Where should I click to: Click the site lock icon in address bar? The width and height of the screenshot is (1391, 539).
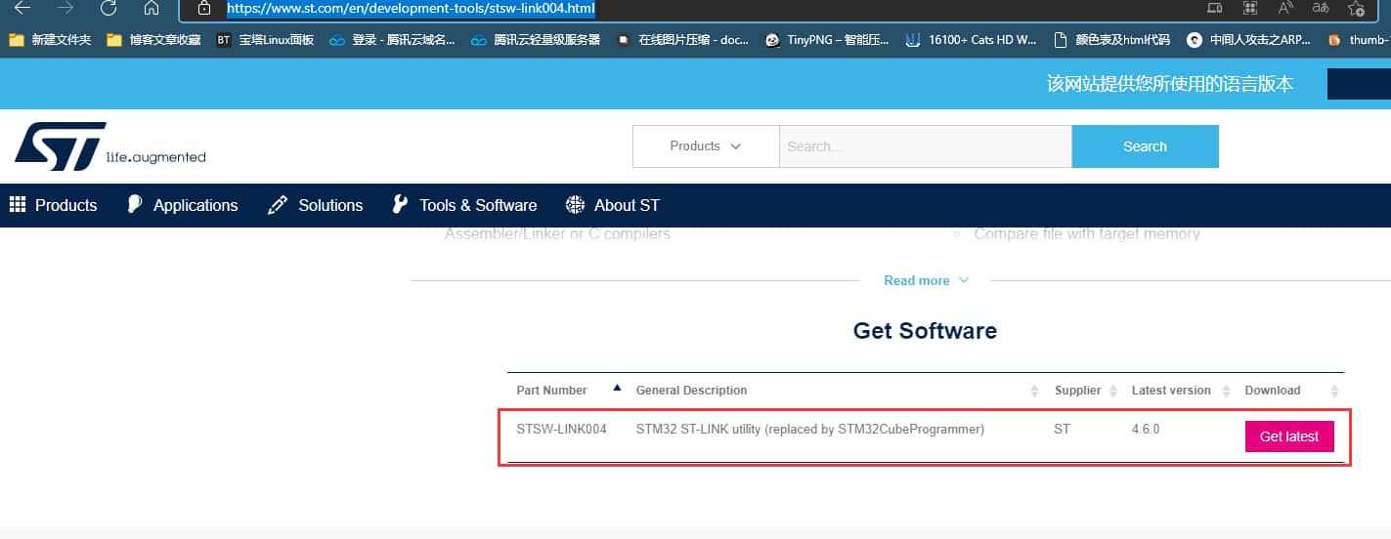click(203, 8)
